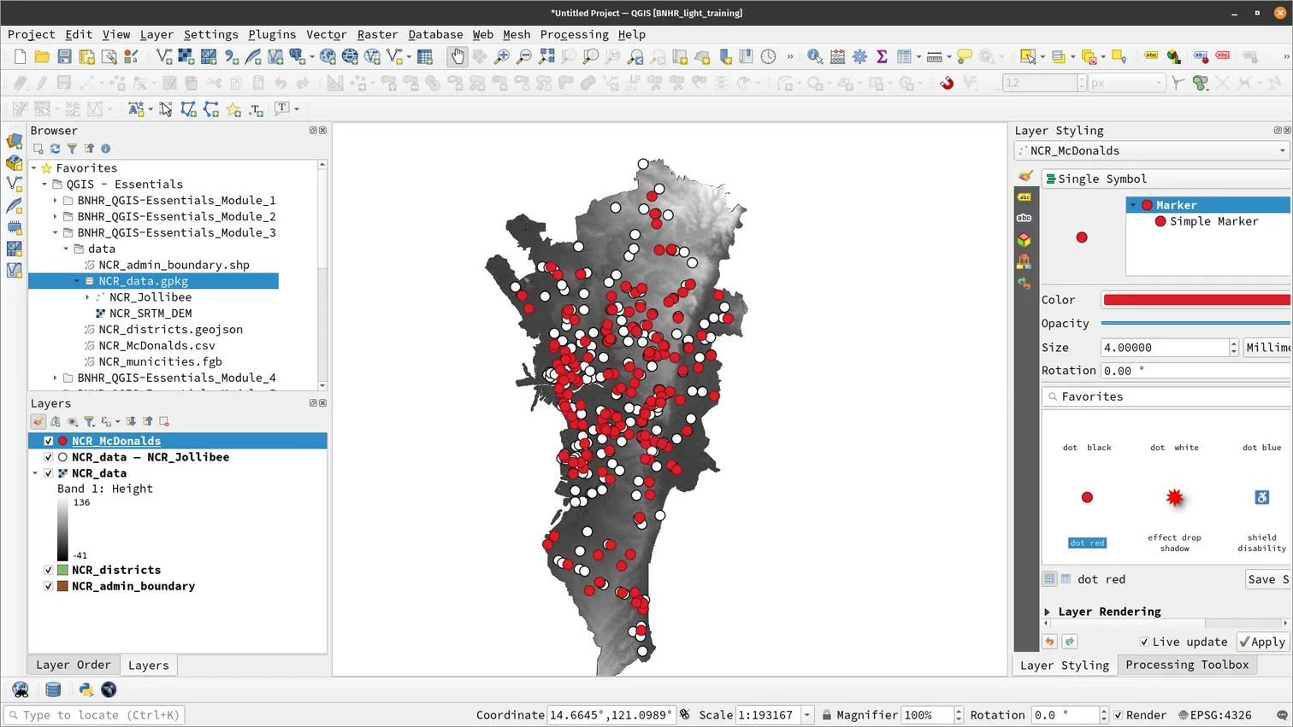The image size is (1293, 727).
Task: Select the Identify Features tool
Action: [815, 56]
